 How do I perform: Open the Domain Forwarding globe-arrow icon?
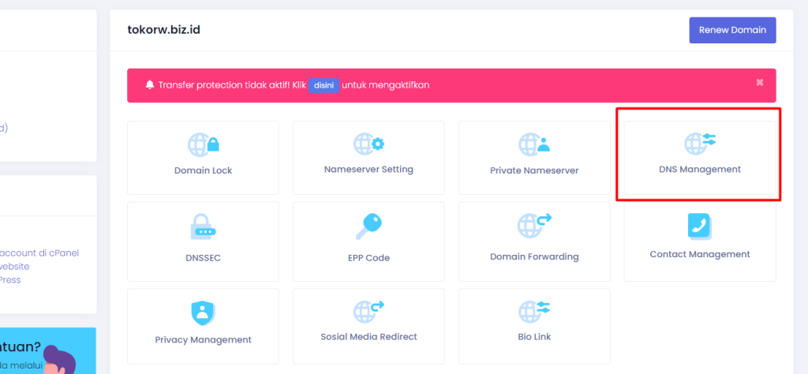pos(534,226)
